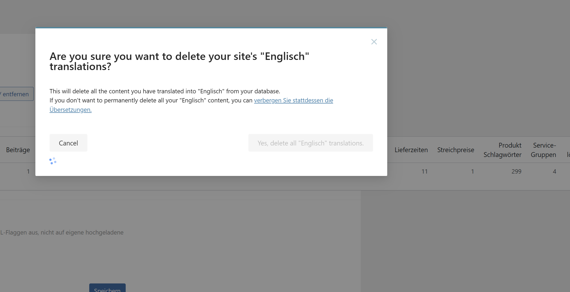
Task: Click the dialog heading about deleting translations
Action: click(179, 62)
